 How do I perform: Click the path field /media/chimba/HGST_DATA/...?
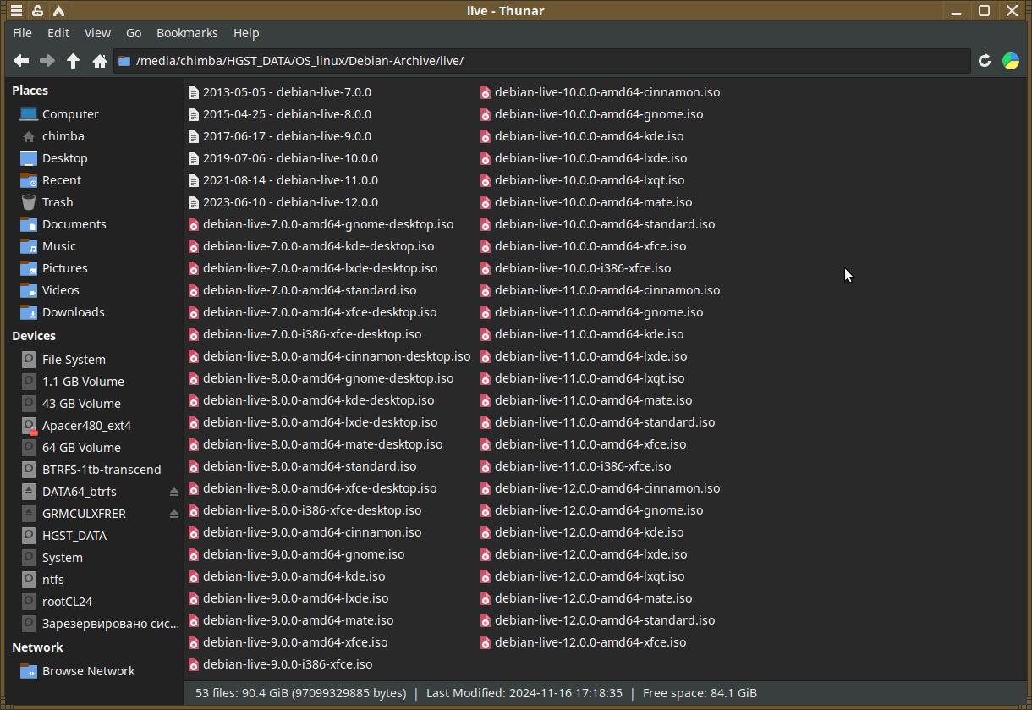[x=542, y=61]
